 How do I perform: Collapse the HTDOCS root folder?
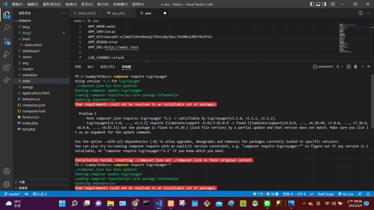(42, 21)
